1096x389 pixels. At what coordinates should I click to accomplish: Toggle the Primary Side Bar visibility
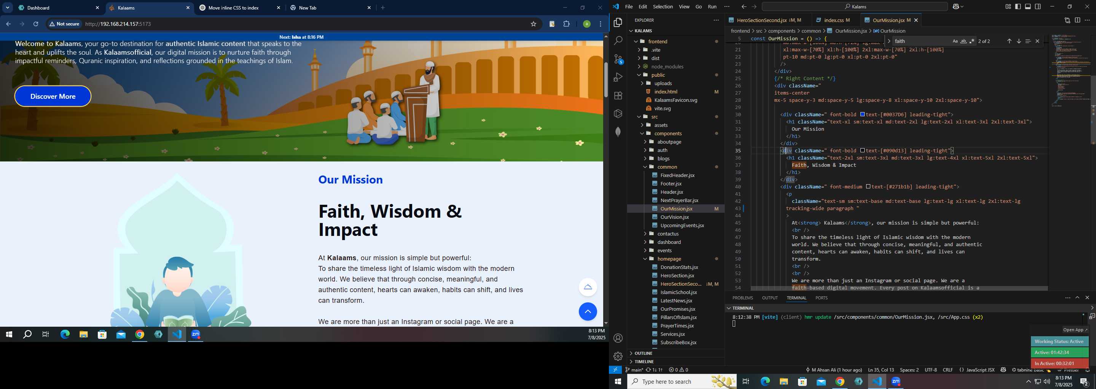pos(1018,7)
